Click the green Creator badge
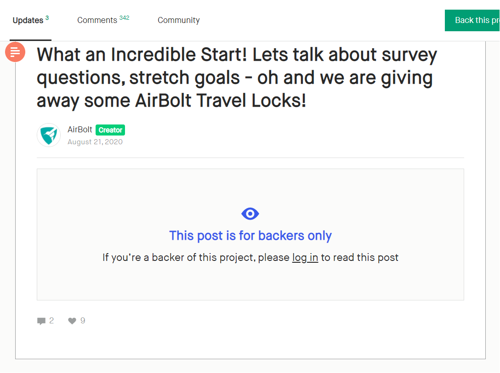 coord(110,130)
